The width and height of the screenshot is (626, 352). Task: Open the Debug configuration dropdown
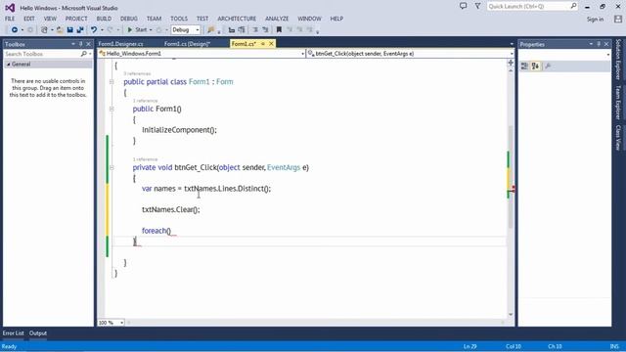[x=186, y=30]
